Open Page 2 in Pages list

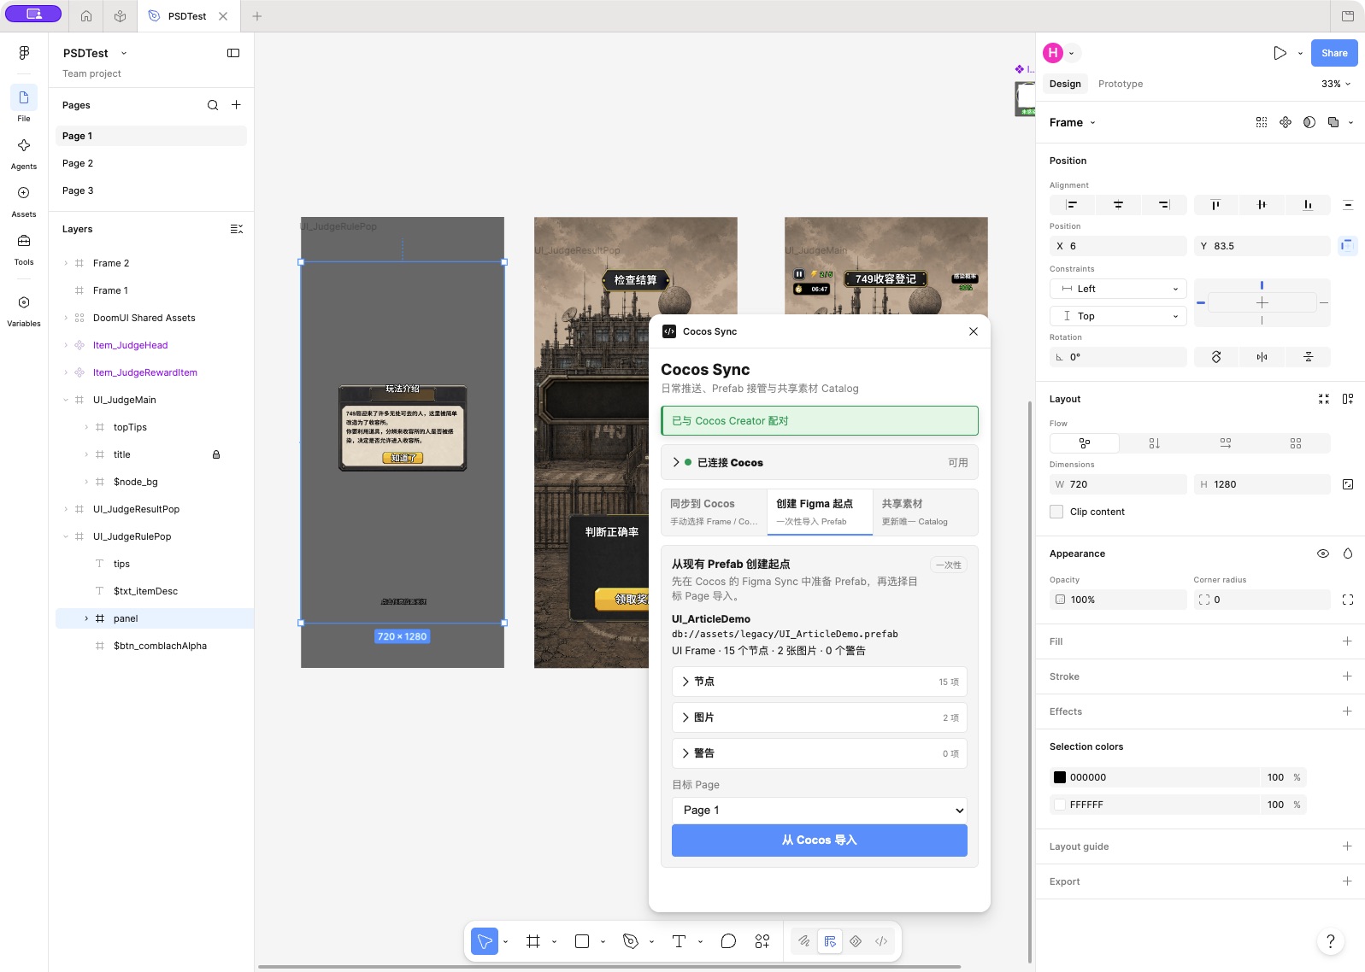(x=151, y=163)
